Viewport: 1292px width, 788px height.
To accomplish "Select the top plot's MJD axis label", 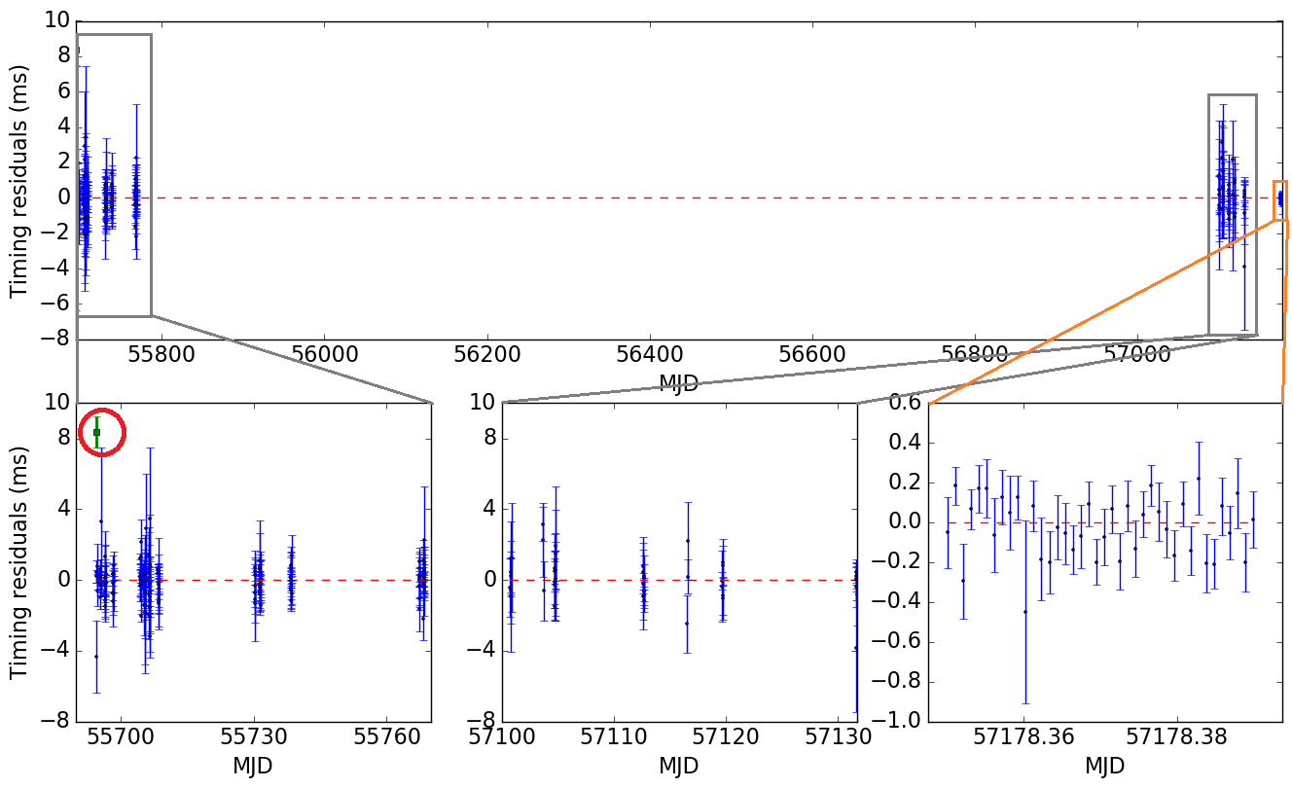I will point(678,382).
